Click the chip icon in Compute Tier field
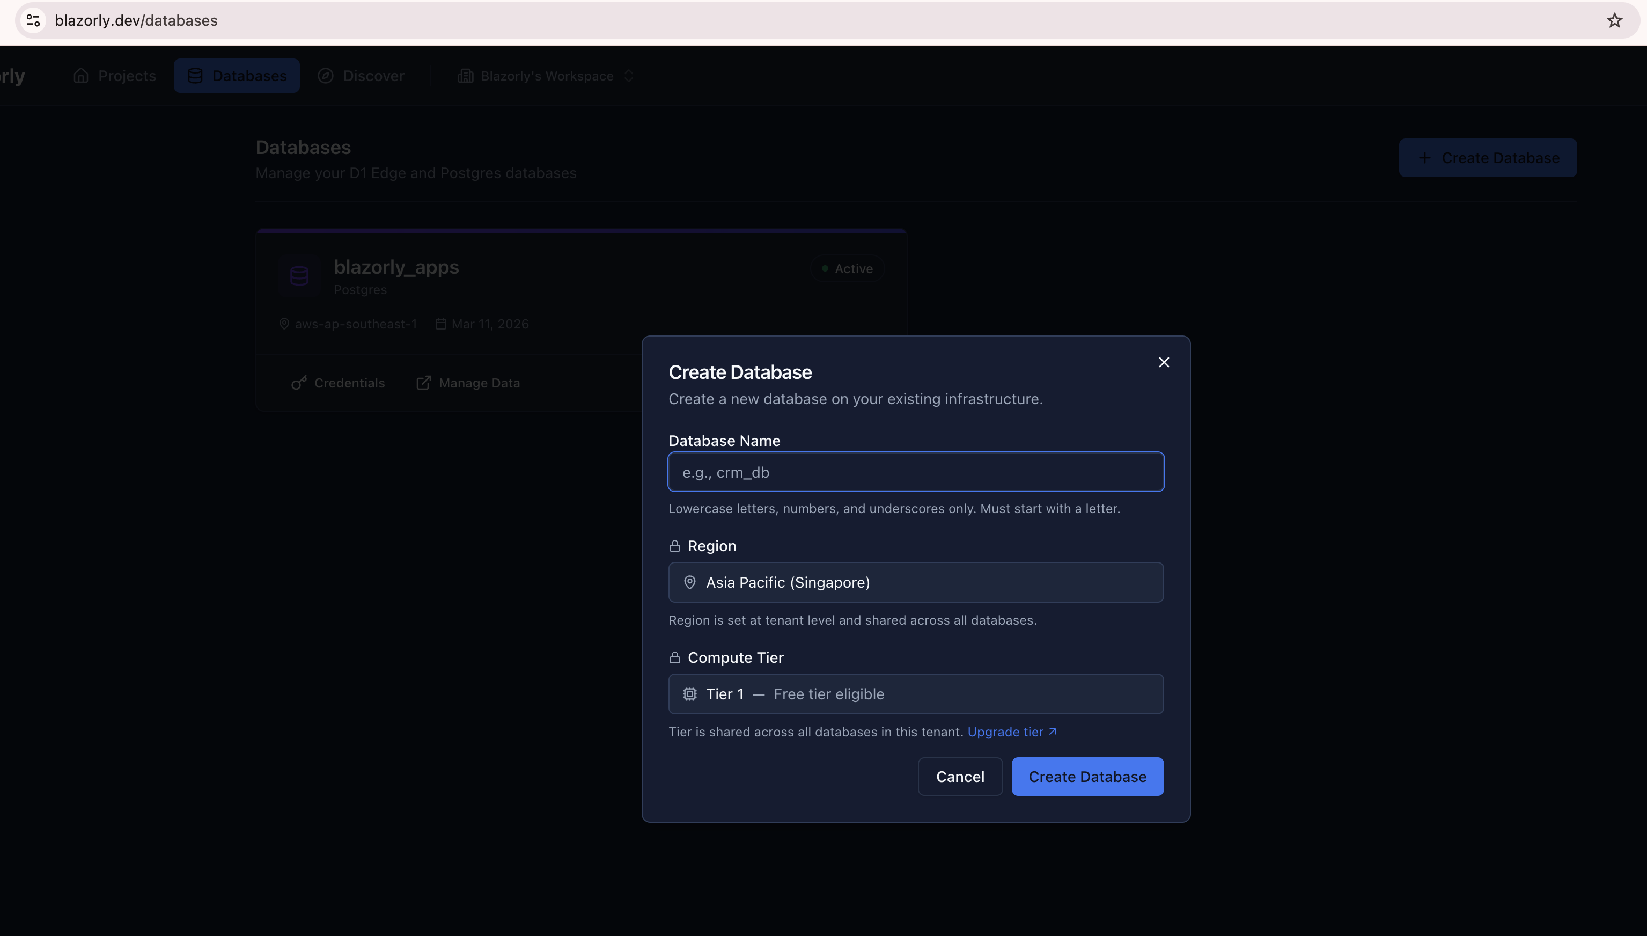Screen dimensions: 1647x936 (x=689, y=694)
